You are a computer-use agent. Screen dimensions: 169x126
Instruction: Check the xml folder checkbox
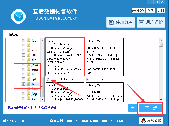(23, 50)
